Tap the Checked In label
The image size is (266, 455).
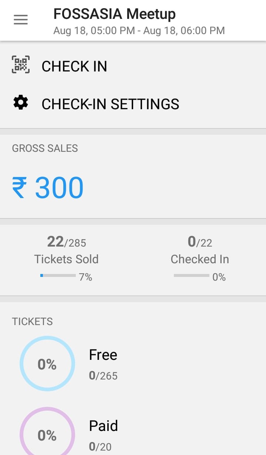[200, 259]
